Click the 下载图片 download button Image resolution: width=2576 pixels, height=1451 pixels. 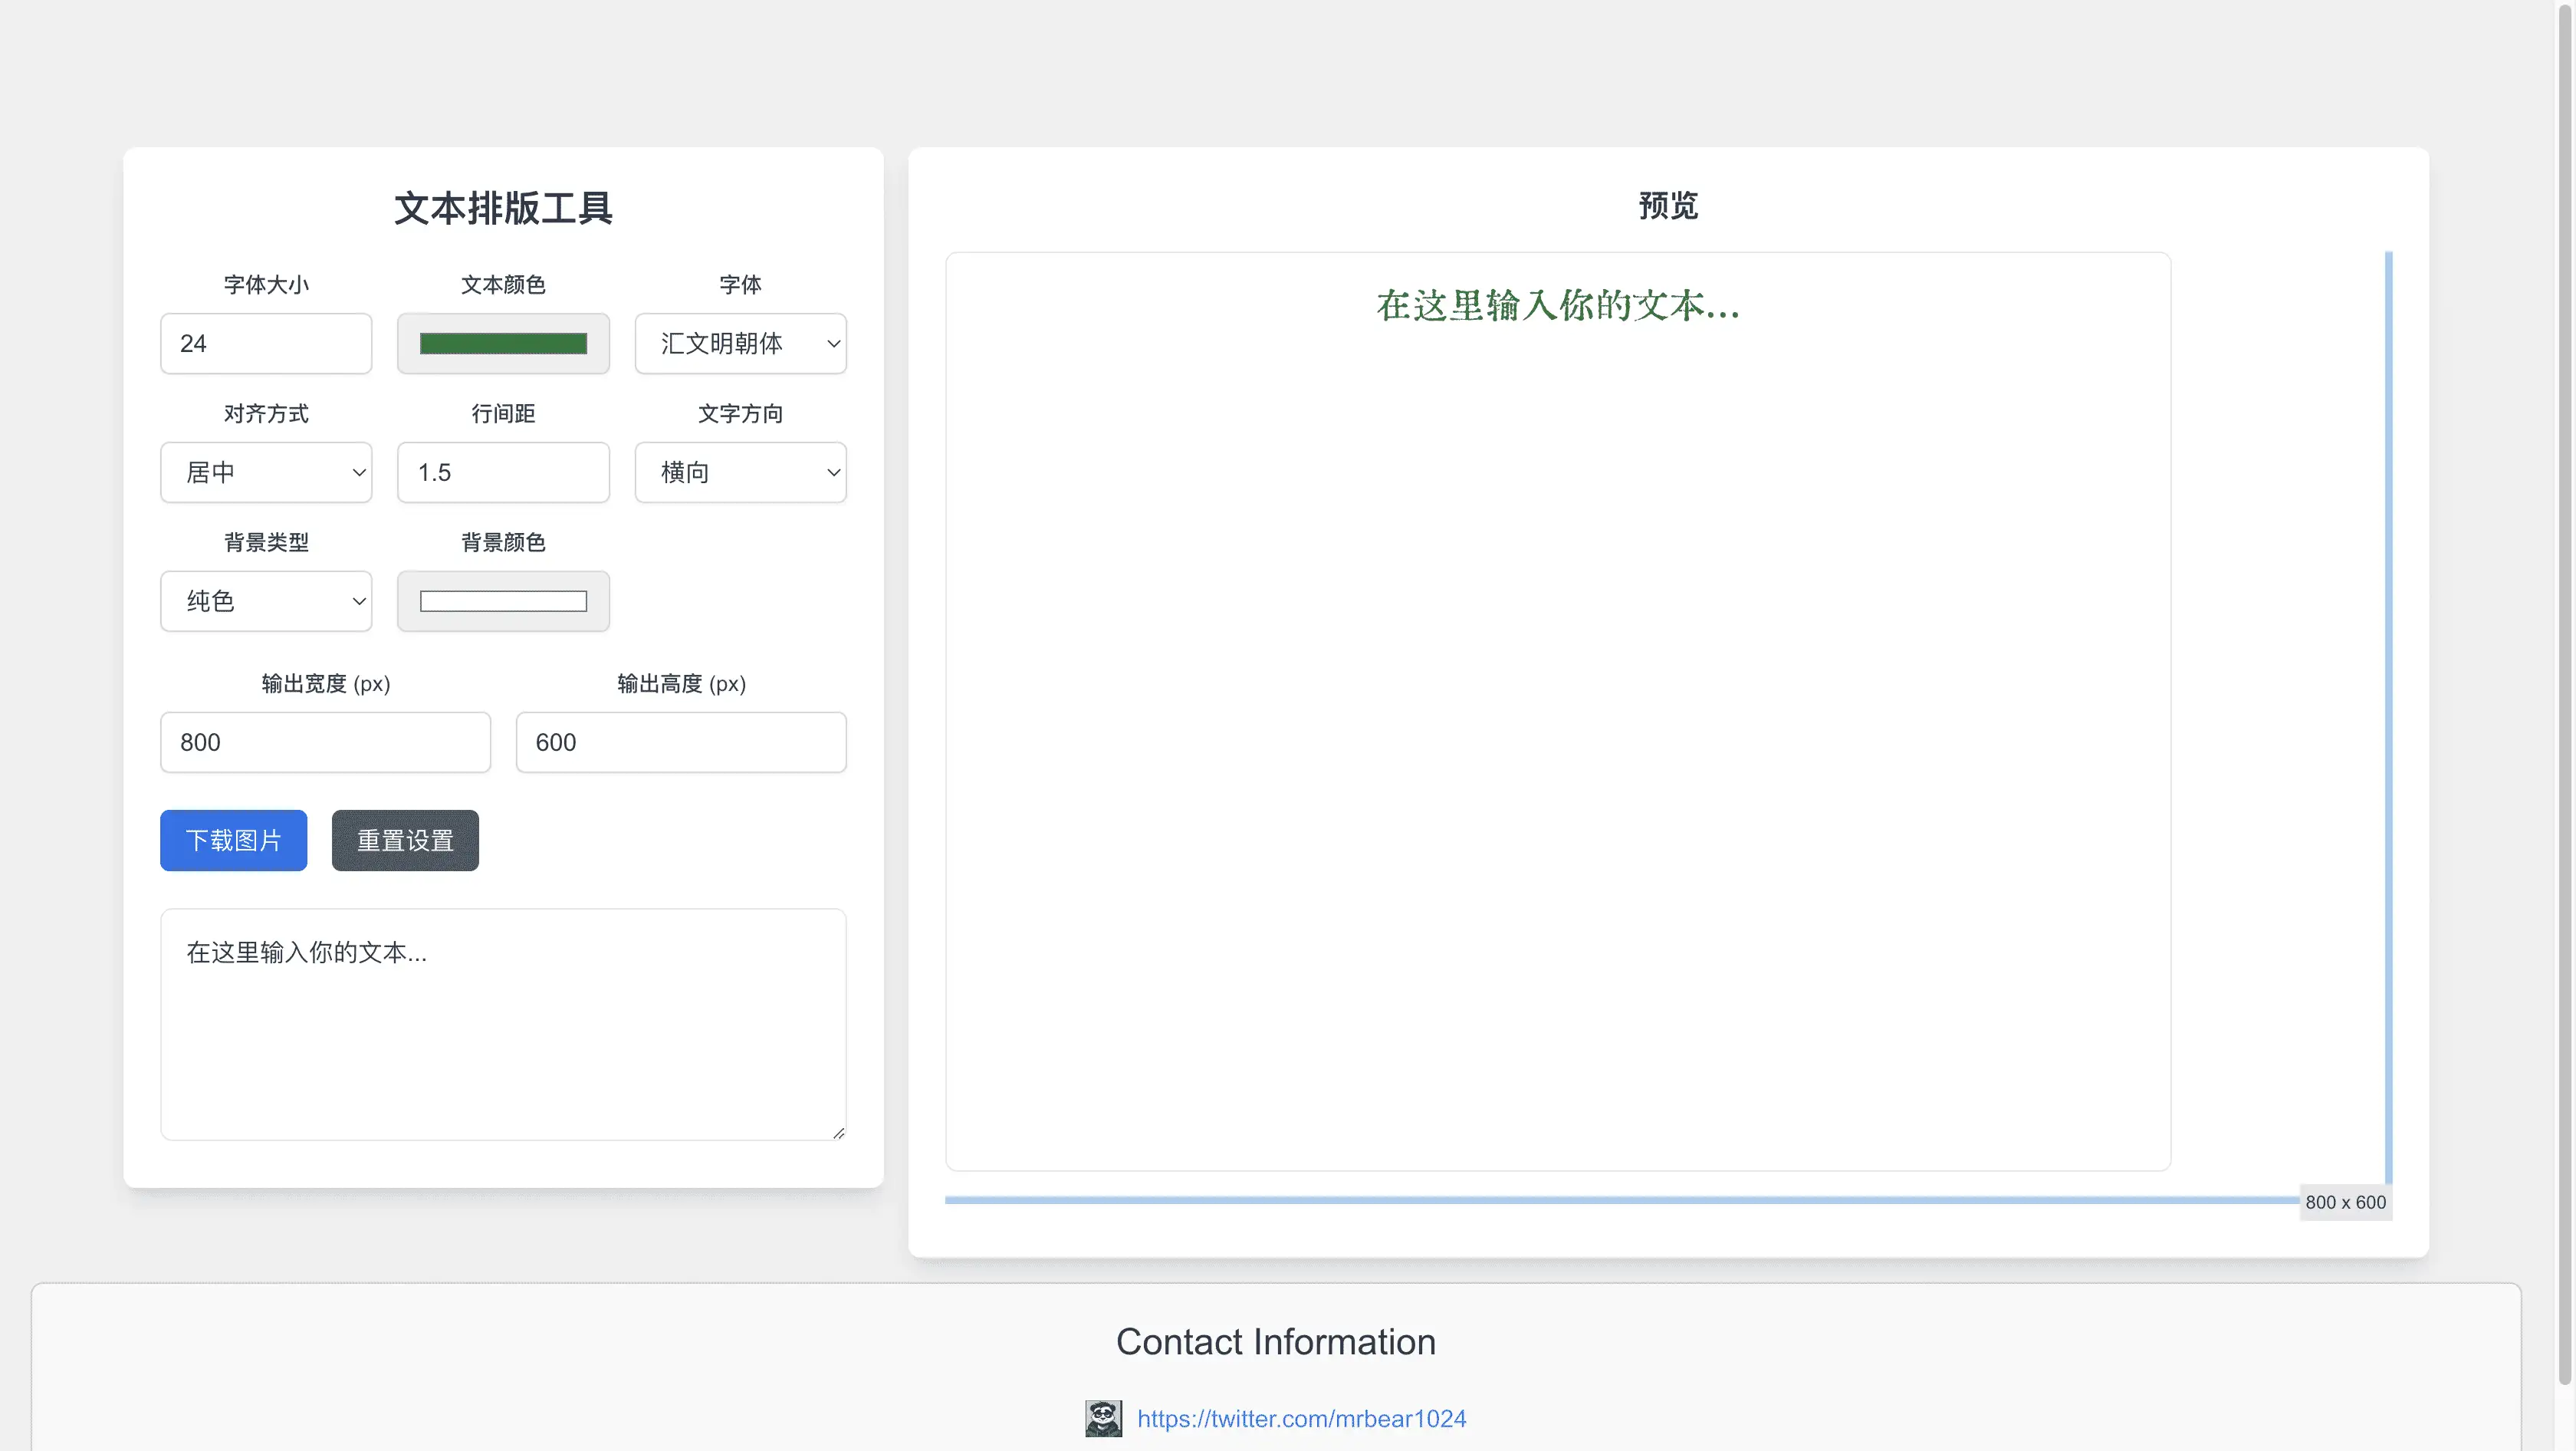(x=233, y=841)
